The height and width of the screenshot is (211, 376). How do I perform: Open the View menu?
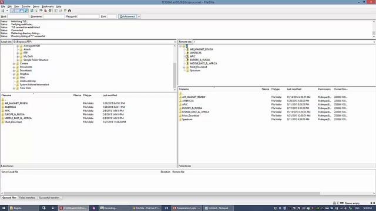(x=17, y=6)
